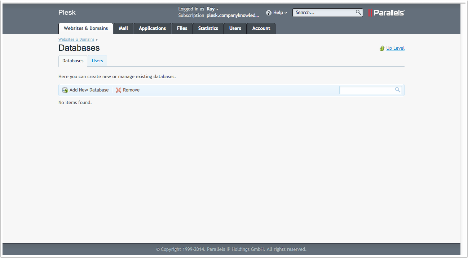Open the Files tab
The height and width of the screenshot is (258, 468).
click(x=182, y=28)
